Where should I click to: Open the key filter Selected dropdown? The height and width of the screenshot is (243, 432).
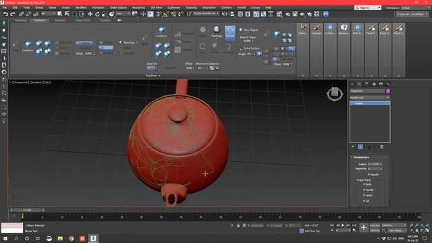tap(394, 225)
